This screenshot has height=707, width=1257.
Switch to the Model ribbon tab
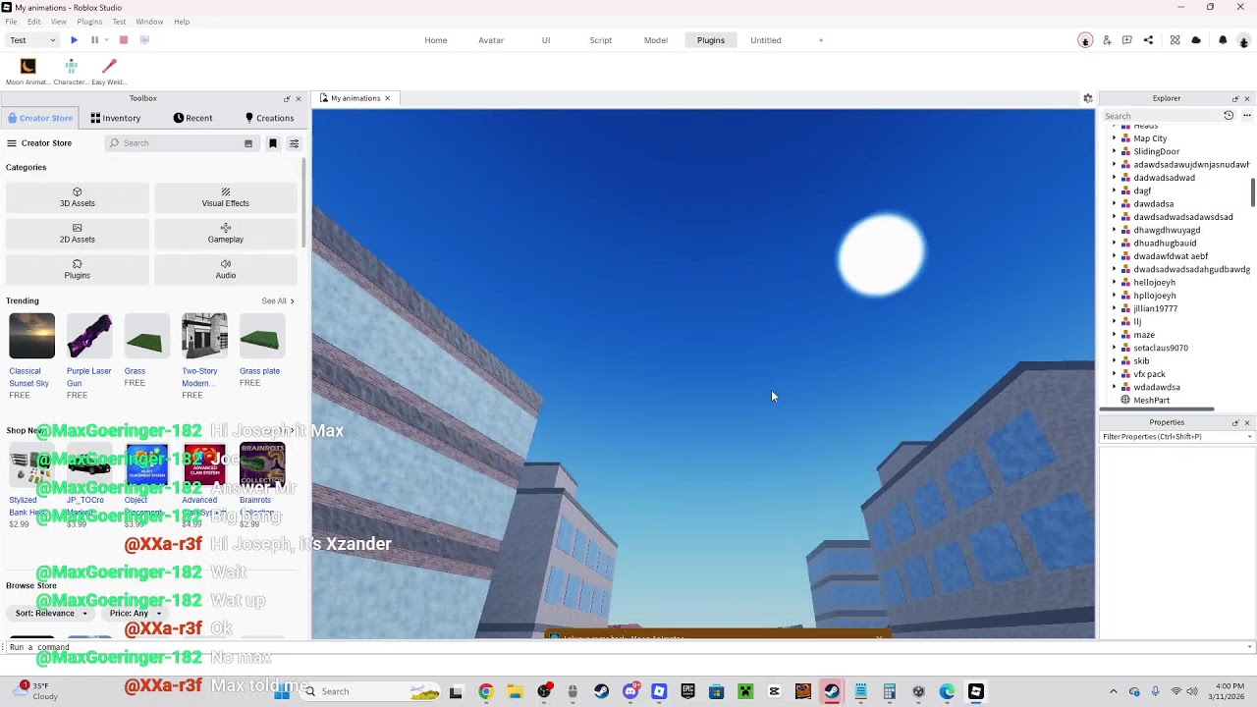coord(656,40)
